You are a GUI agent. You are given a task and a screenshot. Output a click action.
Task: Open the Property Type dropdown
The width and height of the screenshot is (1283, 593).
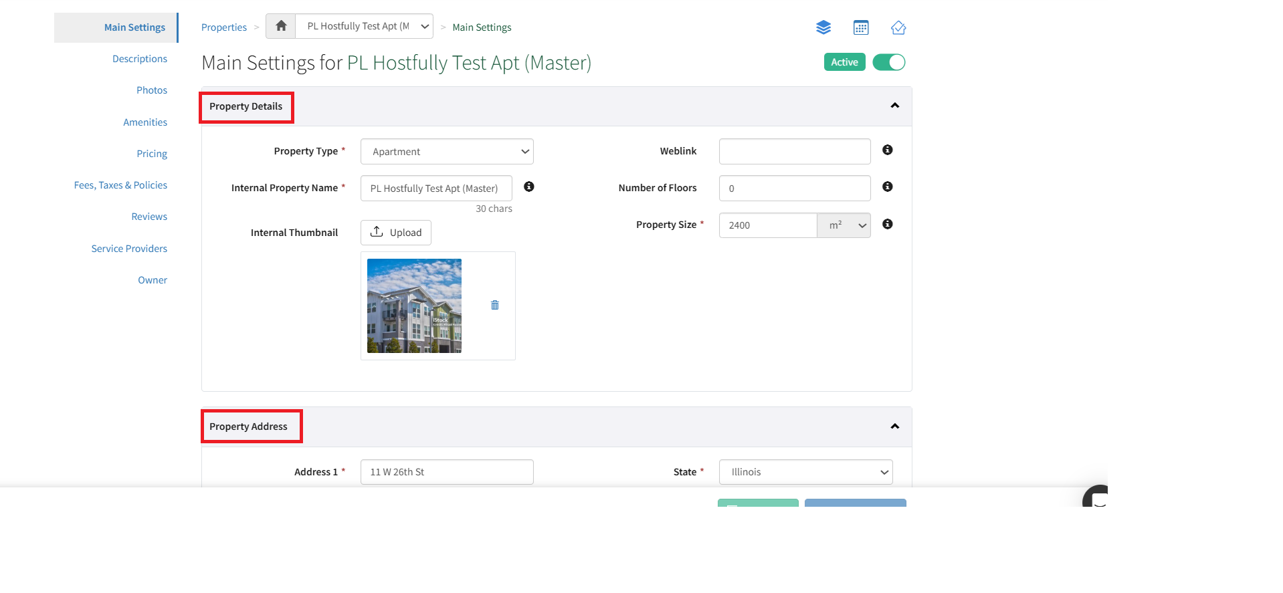point(447,152)
